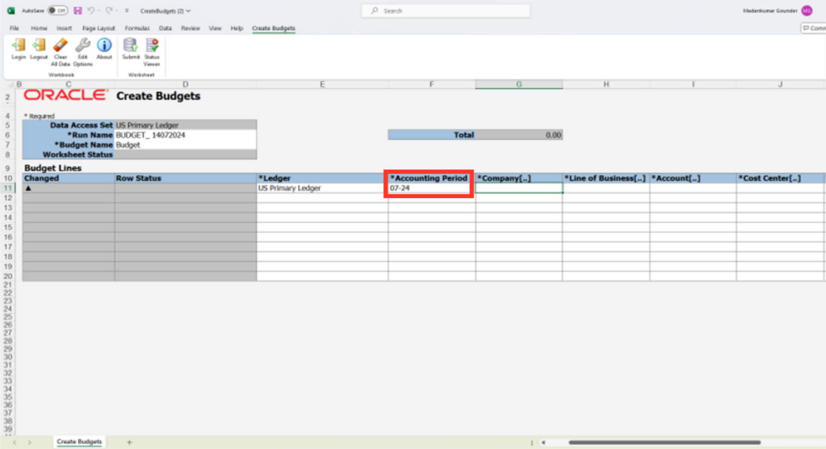Viewport: 826px width, 449px height.
Task: Switch to the Page Layout tab
Action: click(x=99, y=28)
